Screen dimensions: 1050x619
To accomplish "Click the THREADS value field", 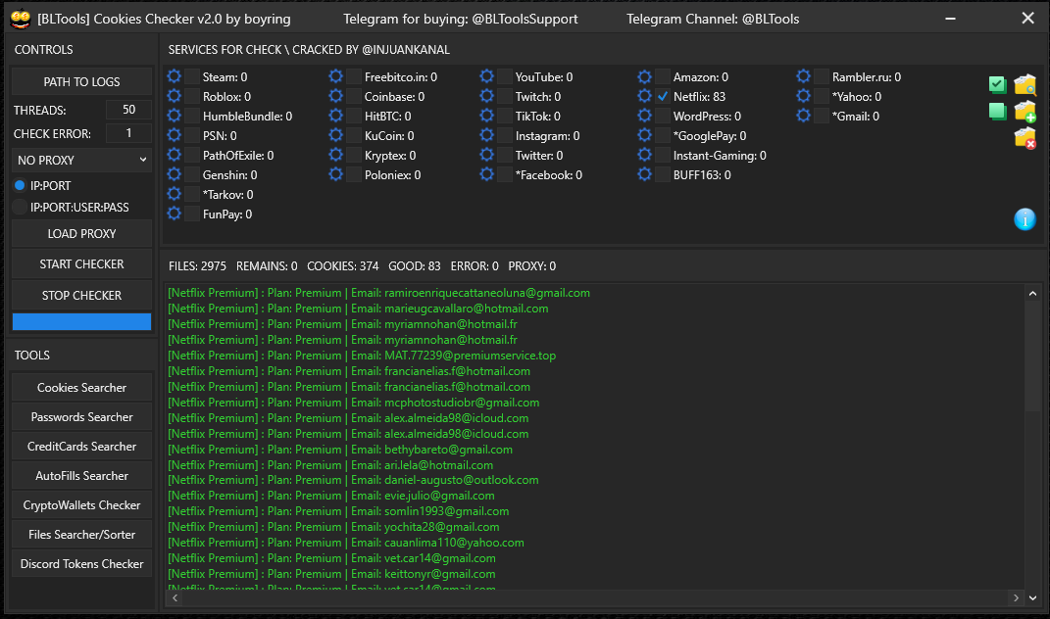I will coord(128,110).
